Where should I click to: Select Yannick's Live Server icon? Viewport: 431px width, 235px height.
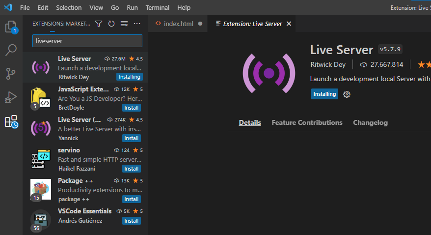pyautogui.click(x=41, y=128)
